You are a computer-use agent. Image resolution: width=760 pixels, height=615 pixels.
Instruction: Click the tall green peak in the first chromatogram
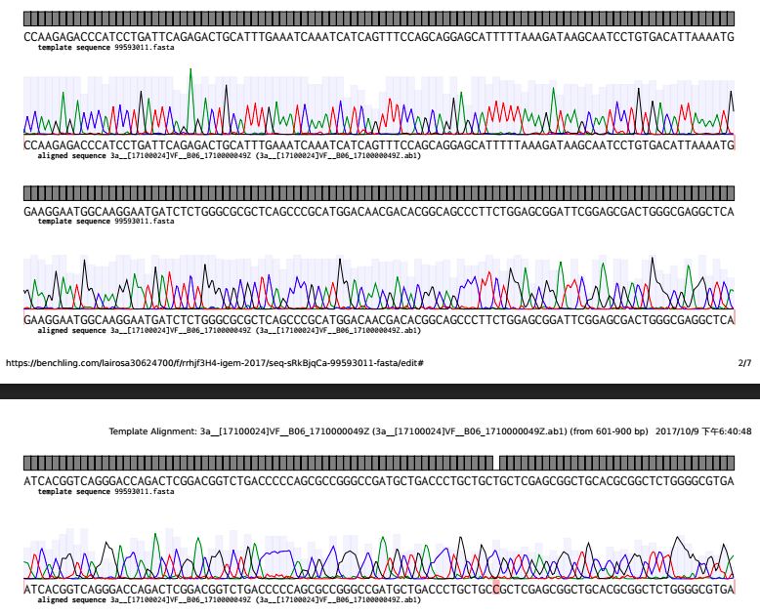[x=190, y=98]
